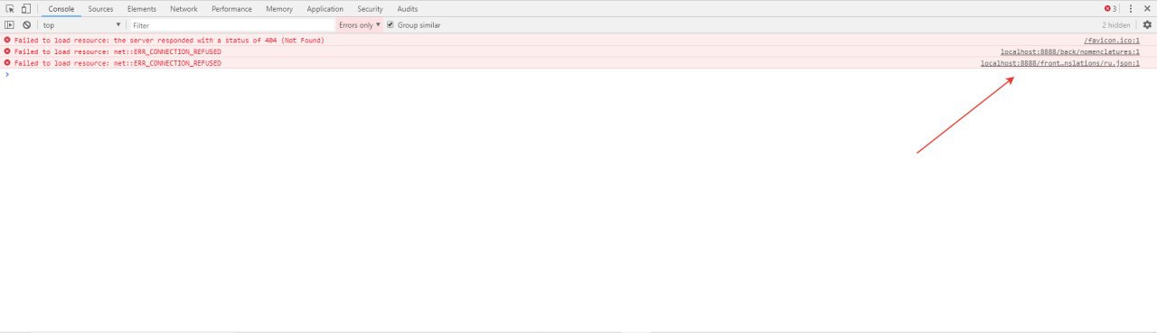
Task: Activate the inspect element picker icon
Action: [10, 9]
